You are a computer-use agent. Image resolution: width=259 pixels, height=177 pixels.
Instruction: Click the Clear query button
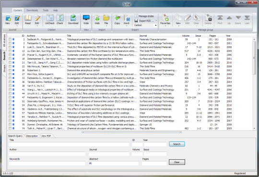coord(177,162)
